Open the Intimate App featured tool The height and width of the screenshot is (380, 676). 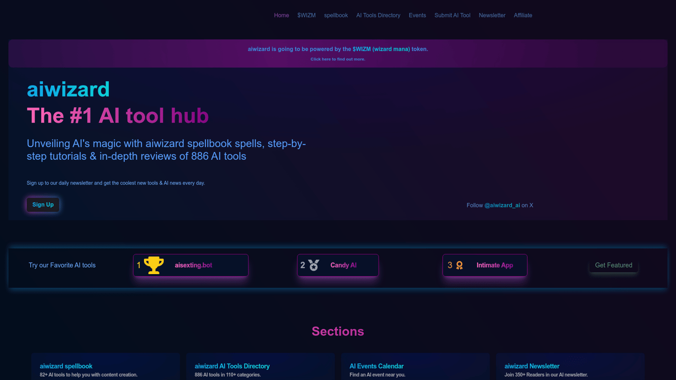click(485, 265)
